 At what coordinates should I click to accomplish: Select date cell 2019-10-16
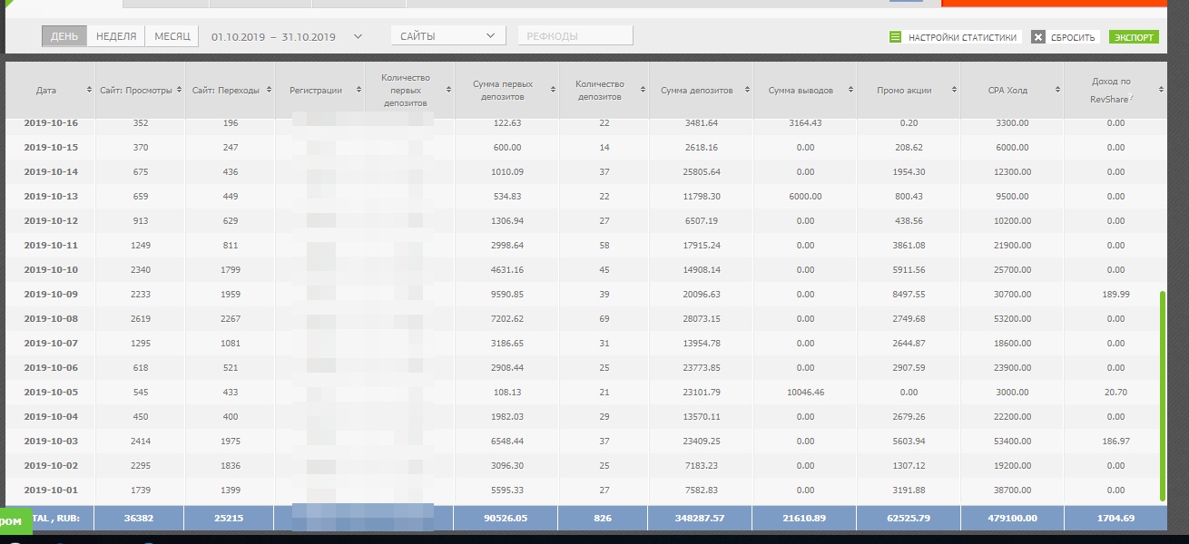click(x=51, y=123)
